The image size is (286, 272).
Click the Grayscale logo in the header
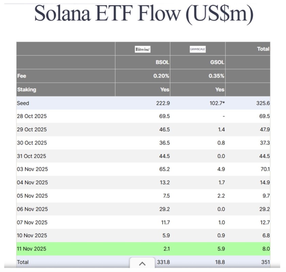coord(198,49)
